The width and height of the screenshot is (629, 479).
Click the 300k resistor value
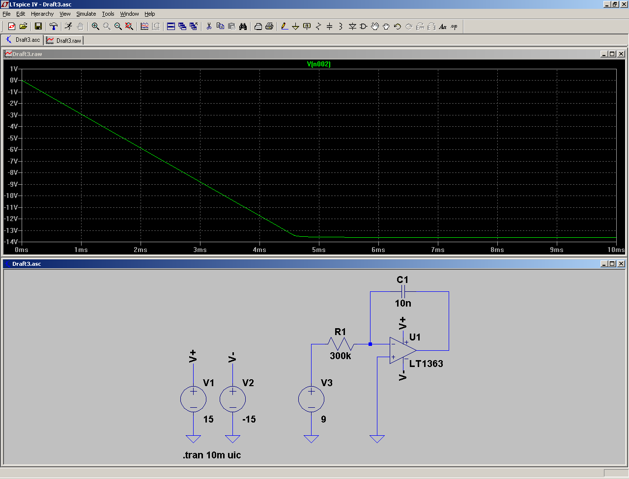click(x=341, y=356)
